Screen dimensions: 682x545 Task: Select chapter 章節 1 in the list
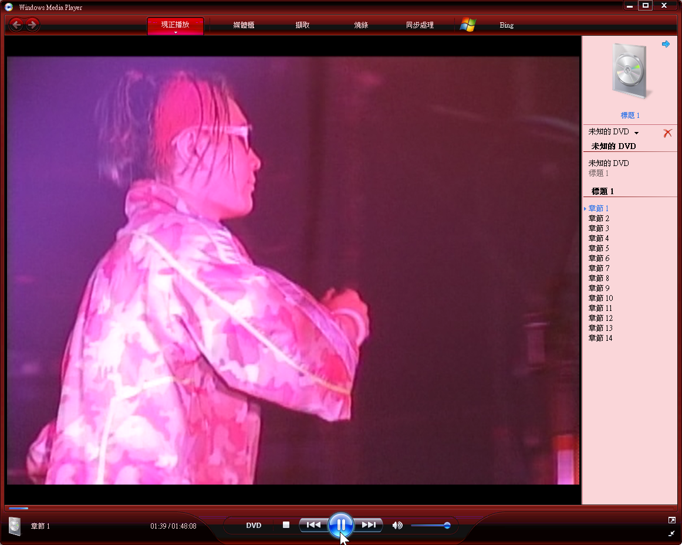599,208
